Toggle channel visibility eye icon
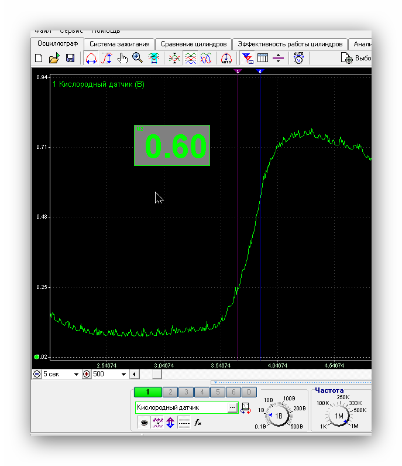 [144, 422]
